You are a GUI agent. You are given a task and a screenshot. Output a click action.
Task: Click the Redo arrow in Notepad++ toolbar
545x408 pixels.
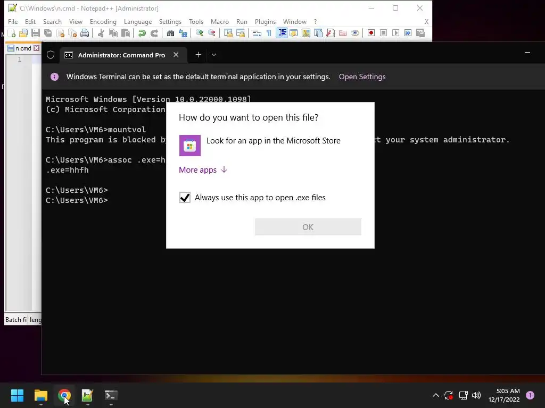tap(154, 33)
